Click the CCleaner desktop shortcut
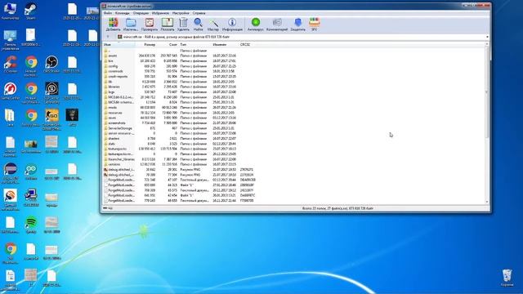This screenshot has height=294, width=523. [x=10, y=64]
